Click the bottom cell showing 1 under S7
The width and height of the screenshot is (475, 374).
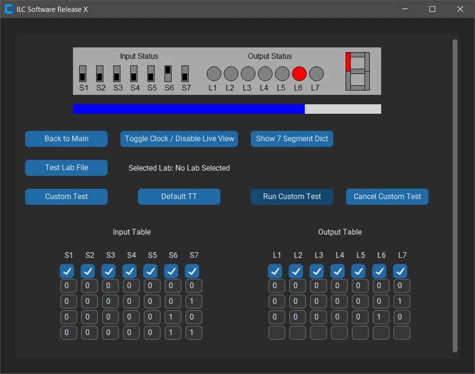pos(194,332)
